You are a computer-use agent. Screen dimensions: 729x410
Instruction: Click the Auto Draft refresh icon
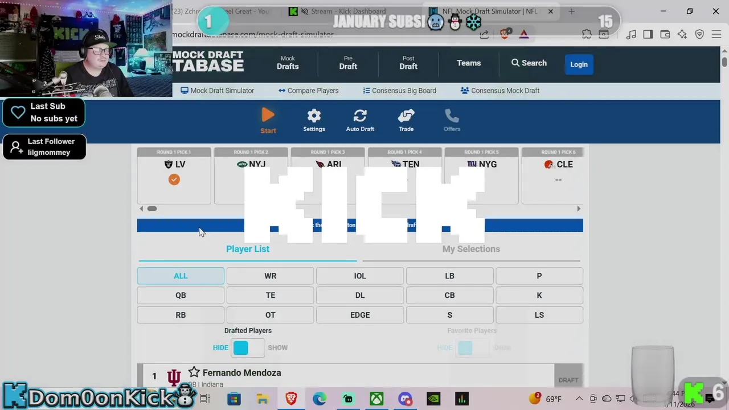pyautogui.click(x=360, y=116)
